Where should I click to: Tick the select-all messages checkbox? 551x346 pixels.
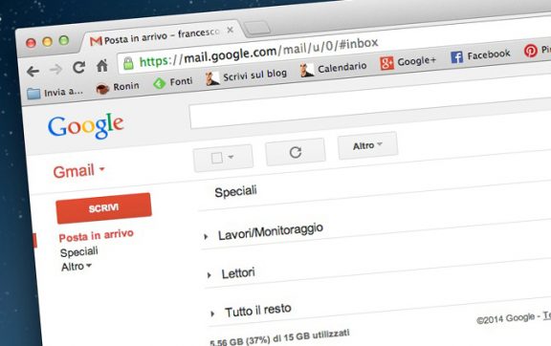(217, 158)
